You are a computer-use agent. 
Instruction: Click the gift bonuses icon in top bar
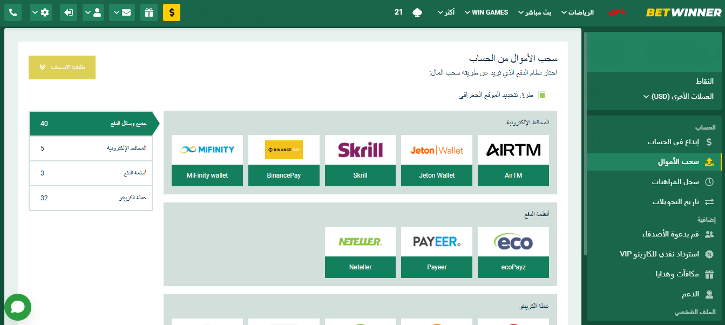point(149,12)
